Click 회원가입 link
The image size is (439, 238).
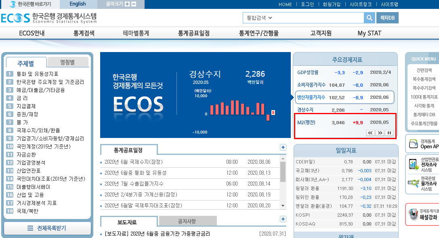(x=332, y=4)
